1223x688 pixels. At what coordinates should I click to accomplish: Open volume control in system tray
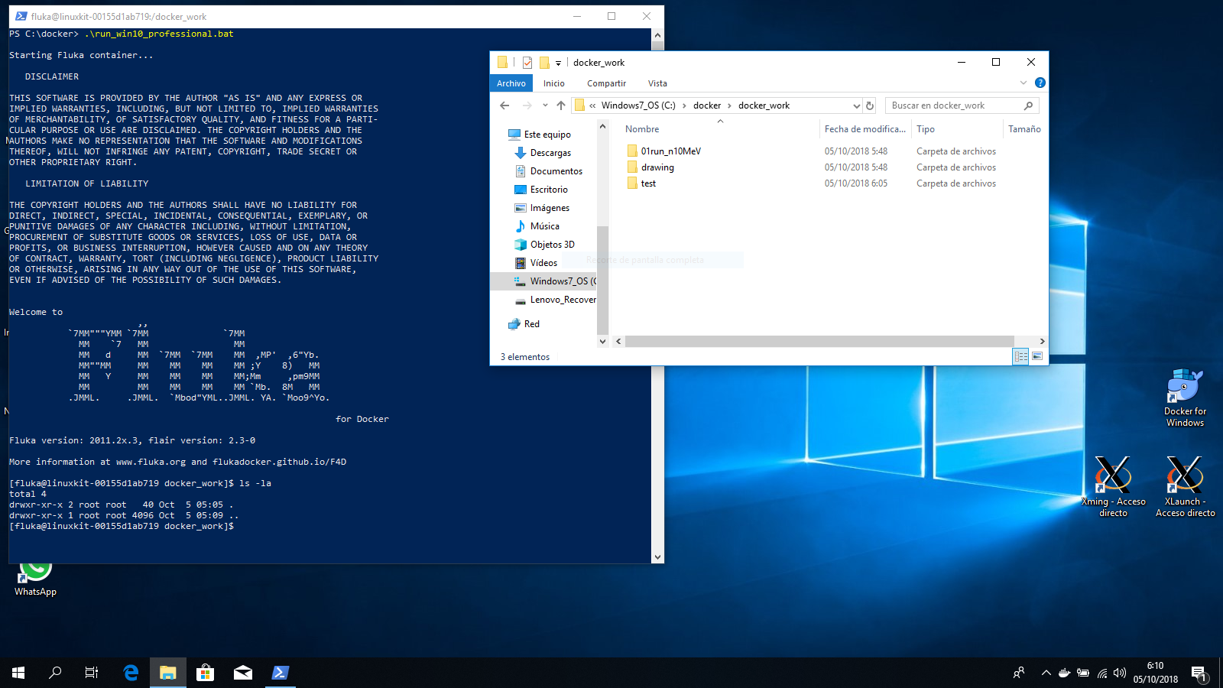1120,673
